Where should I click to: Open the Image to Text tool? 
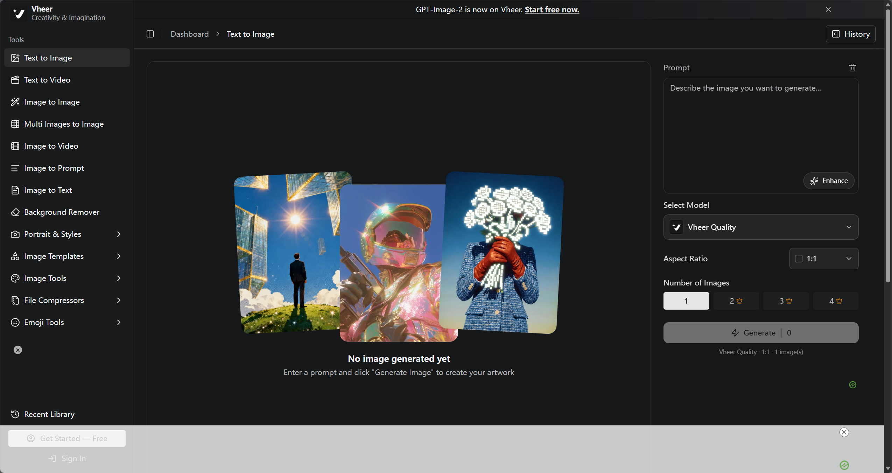pos(67,190)
